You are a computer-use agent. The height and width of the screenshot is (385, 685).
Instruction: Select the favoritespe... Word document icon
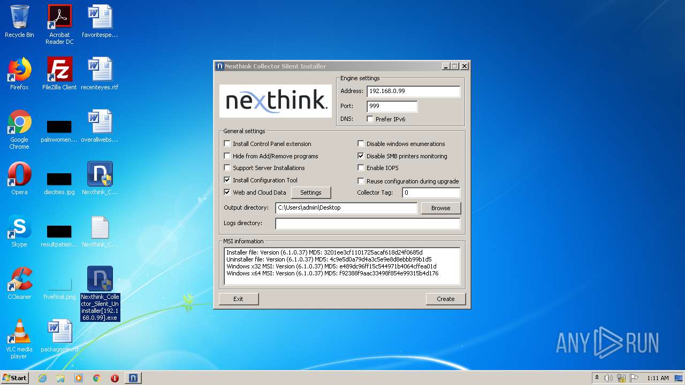click(100, 21)
